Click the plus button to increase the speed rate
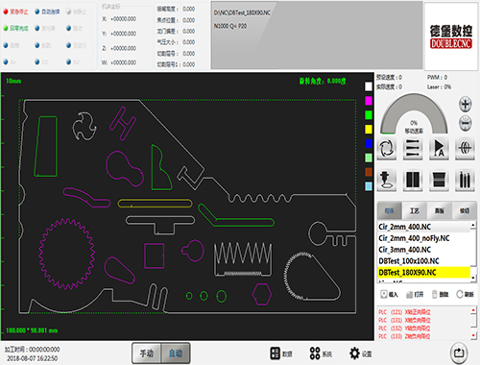The height and width of the screenshot is (365, 480). tap(466, 104)
